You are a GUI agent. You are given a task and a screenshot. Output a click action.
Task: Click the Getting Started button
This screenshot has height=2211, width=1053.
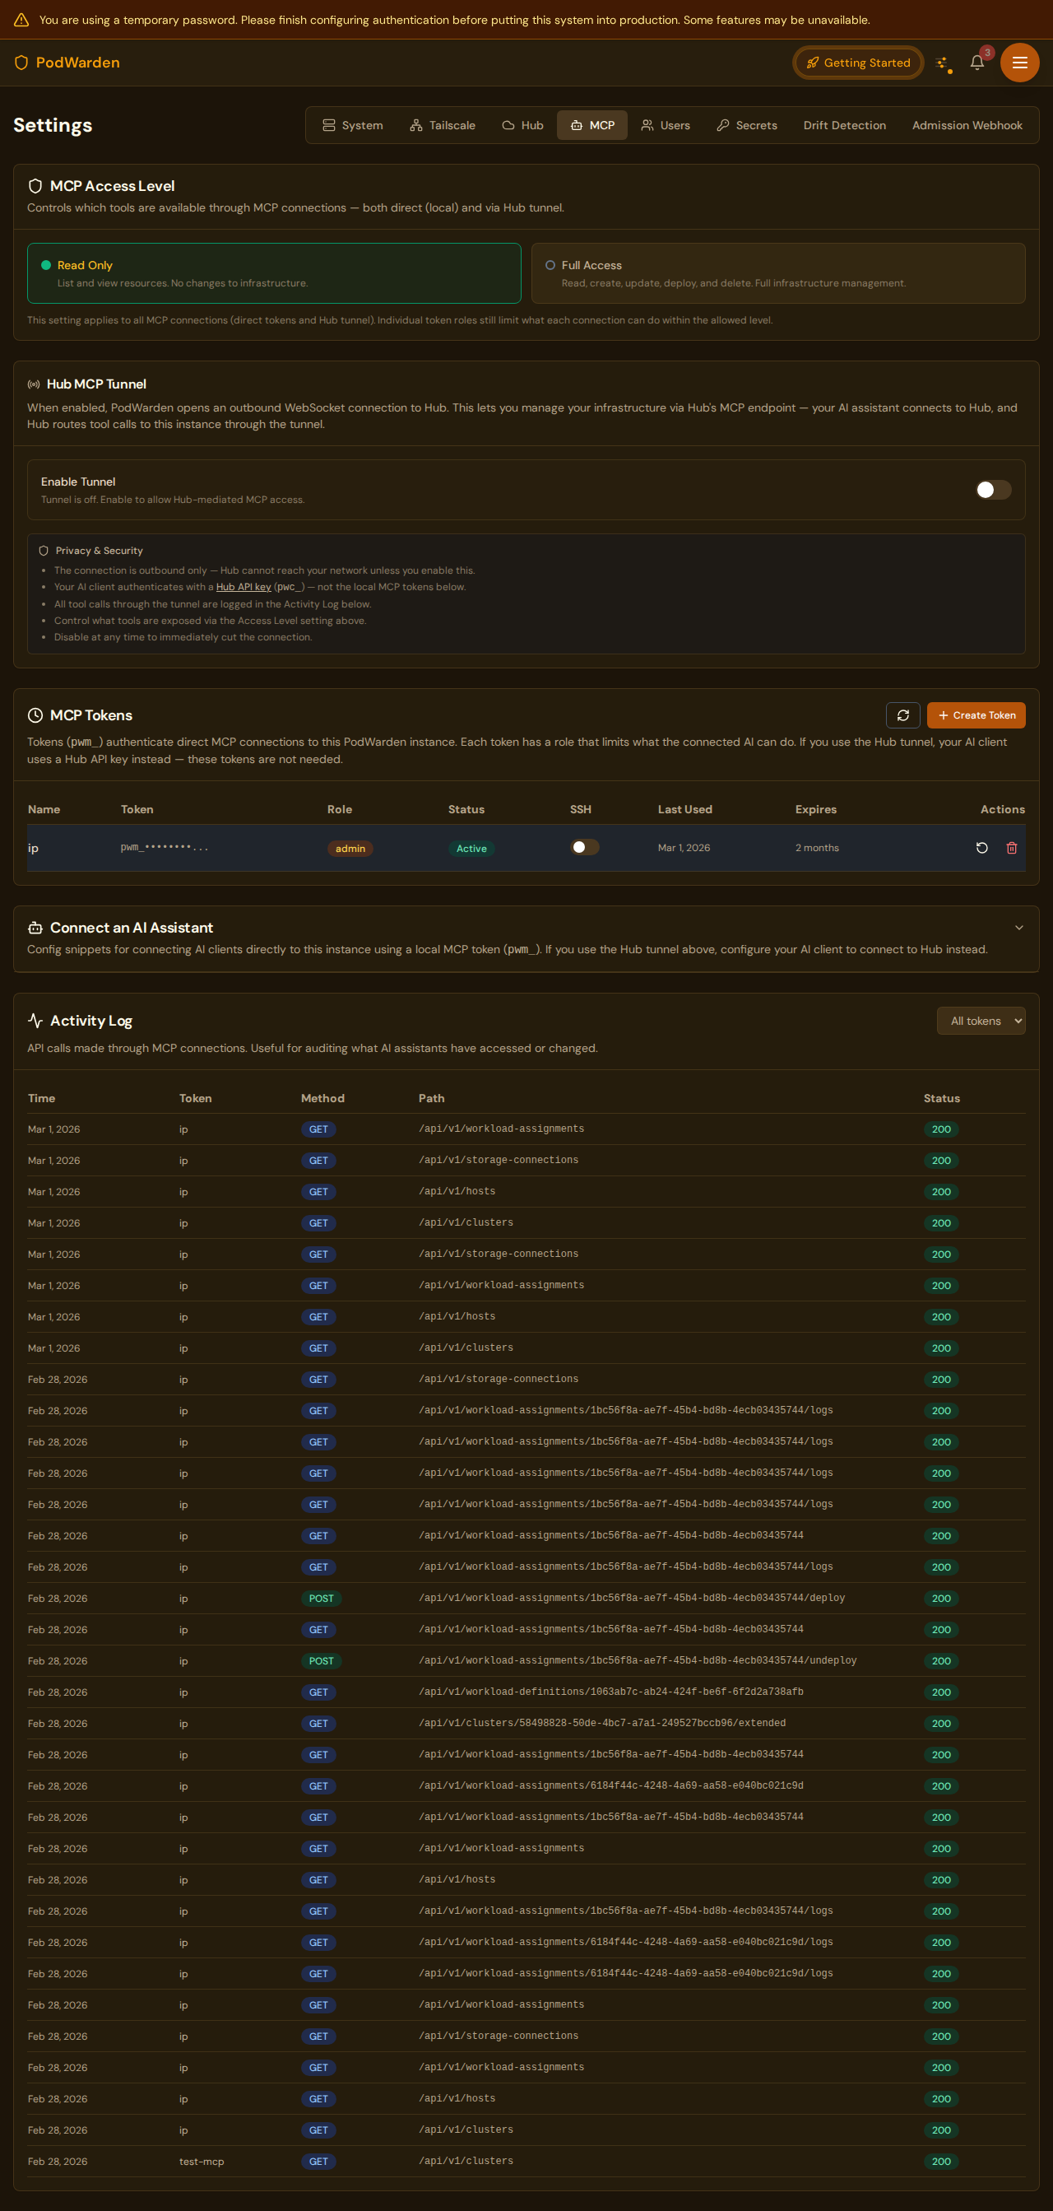pos(858,63)
